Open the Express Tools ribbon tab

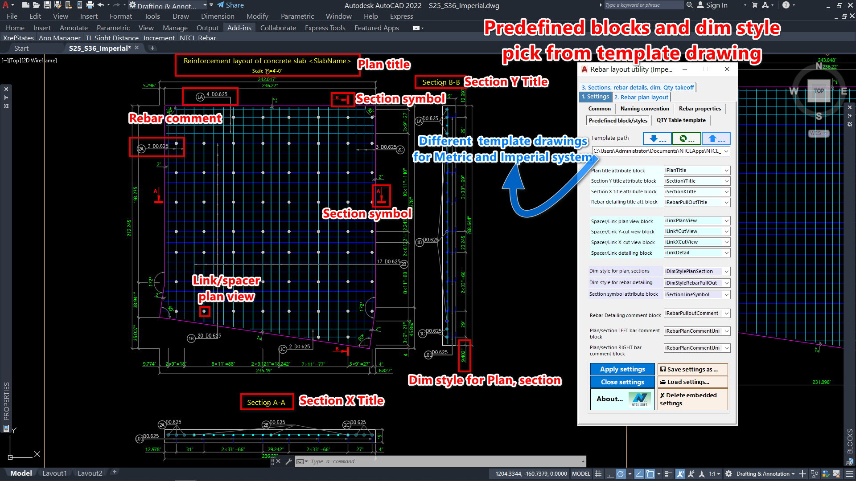point(325,28)
